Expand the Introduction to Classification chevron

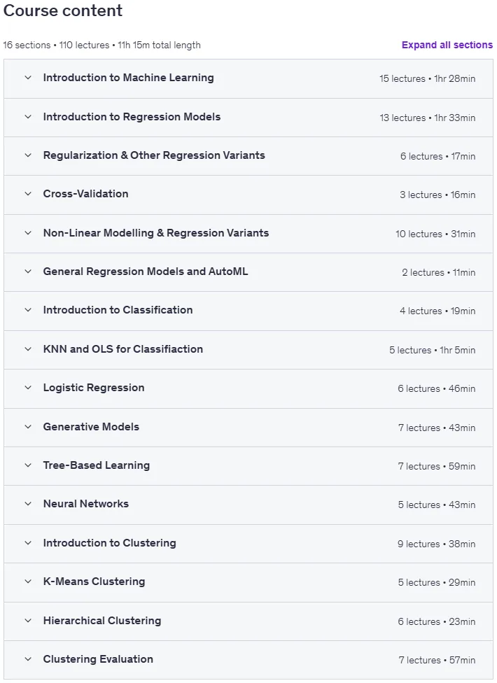(x=28, y=310)
